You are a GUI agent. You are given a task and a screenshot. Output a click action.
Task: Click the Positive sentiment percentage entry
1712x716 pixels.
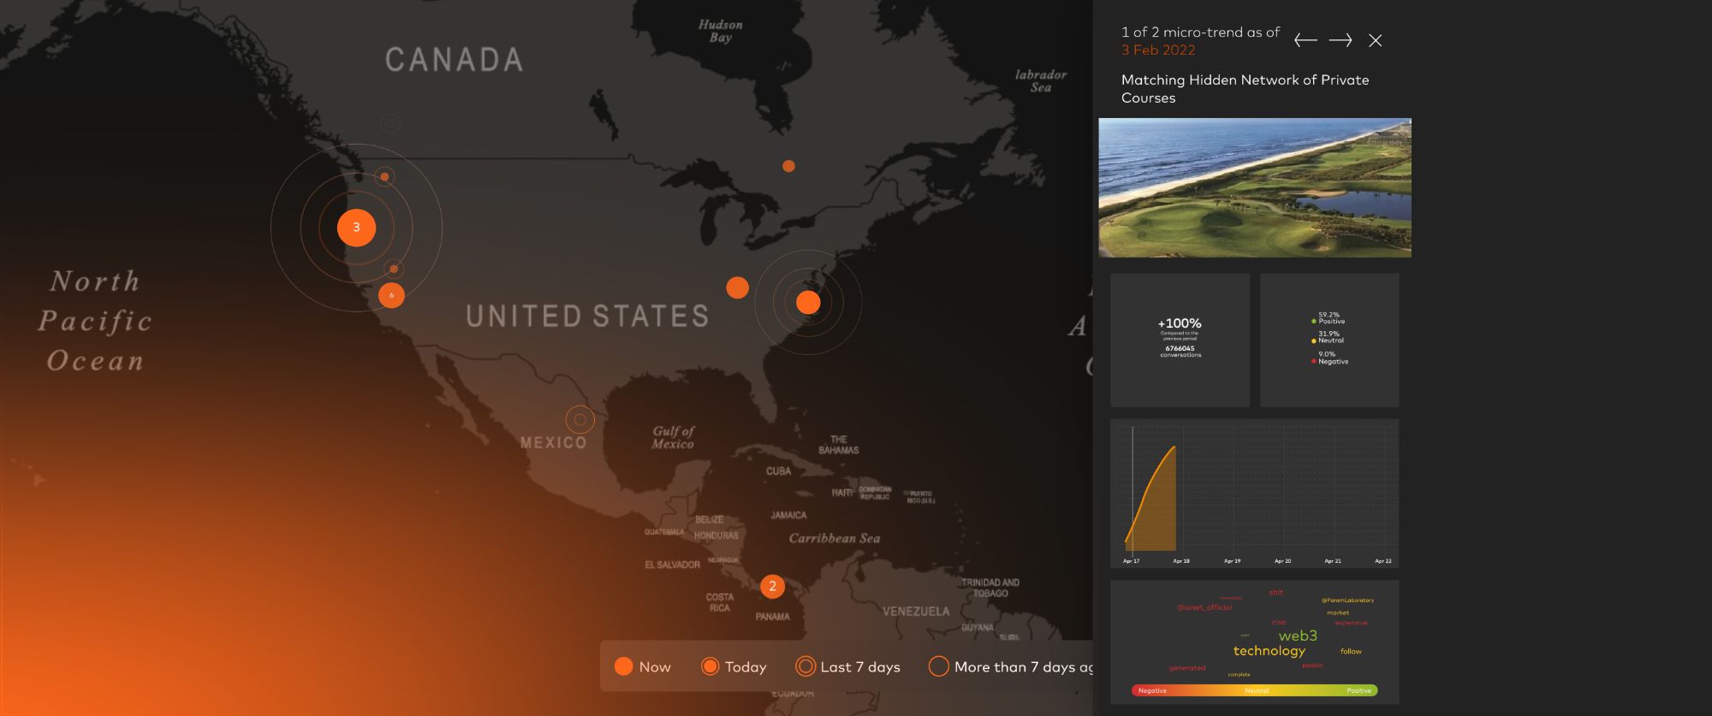pyautogui.click(x=1329, y=318)
